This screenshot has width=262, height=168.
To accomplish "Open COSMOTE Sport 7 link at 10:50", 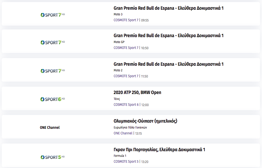I will click(126, 48).
